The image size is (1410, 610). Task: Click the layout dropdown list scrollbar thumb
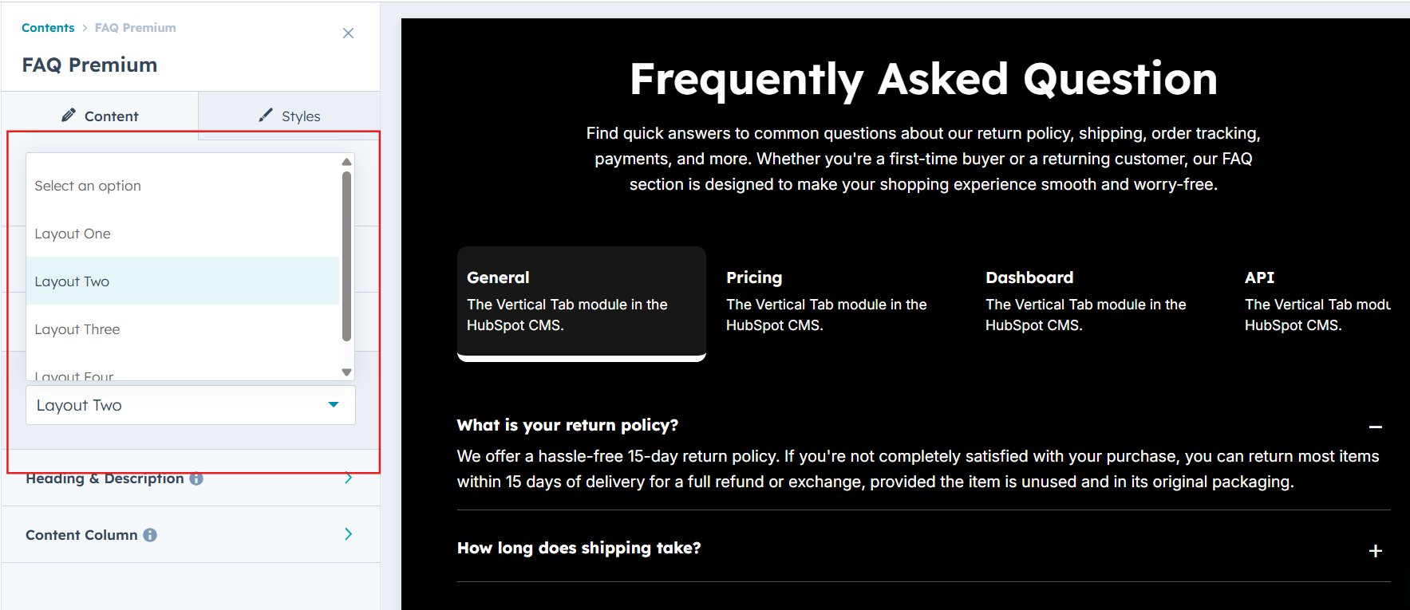(x=346, y=255)
